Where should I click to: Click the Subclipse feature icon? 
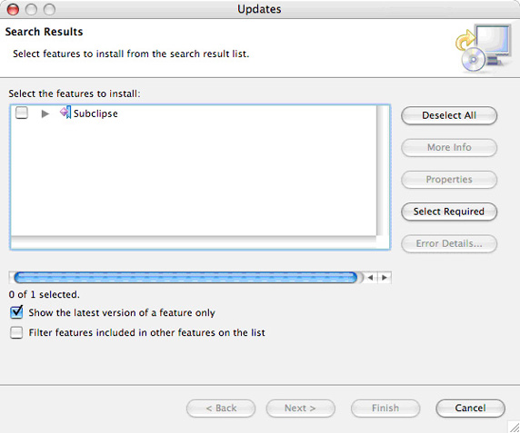[65, 113]
